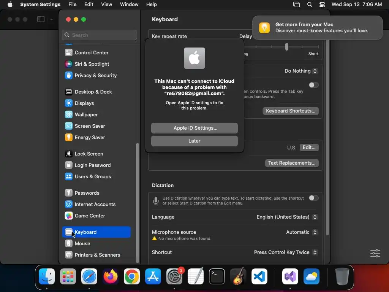The image size is (389, 292).
Task: Open Passwords settings
Action: coord(96,193)
